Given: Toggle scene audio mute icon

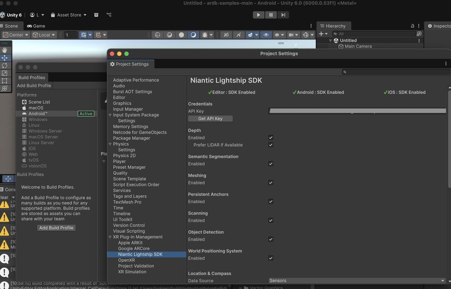Looking at the screenshot, I should point(239,35).
